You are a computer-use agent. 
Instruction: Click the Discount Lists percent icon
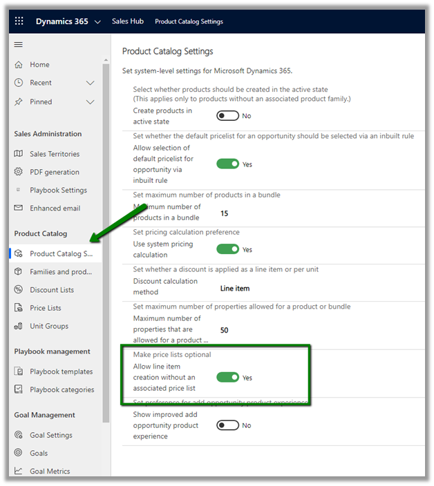point(18,289)
